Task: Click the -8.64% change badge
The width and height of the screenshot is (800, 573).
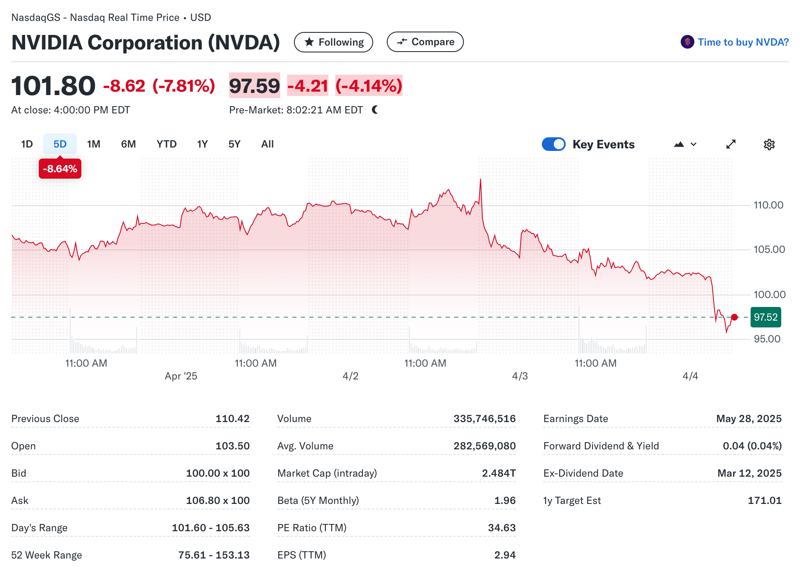Action: [60, 169]
